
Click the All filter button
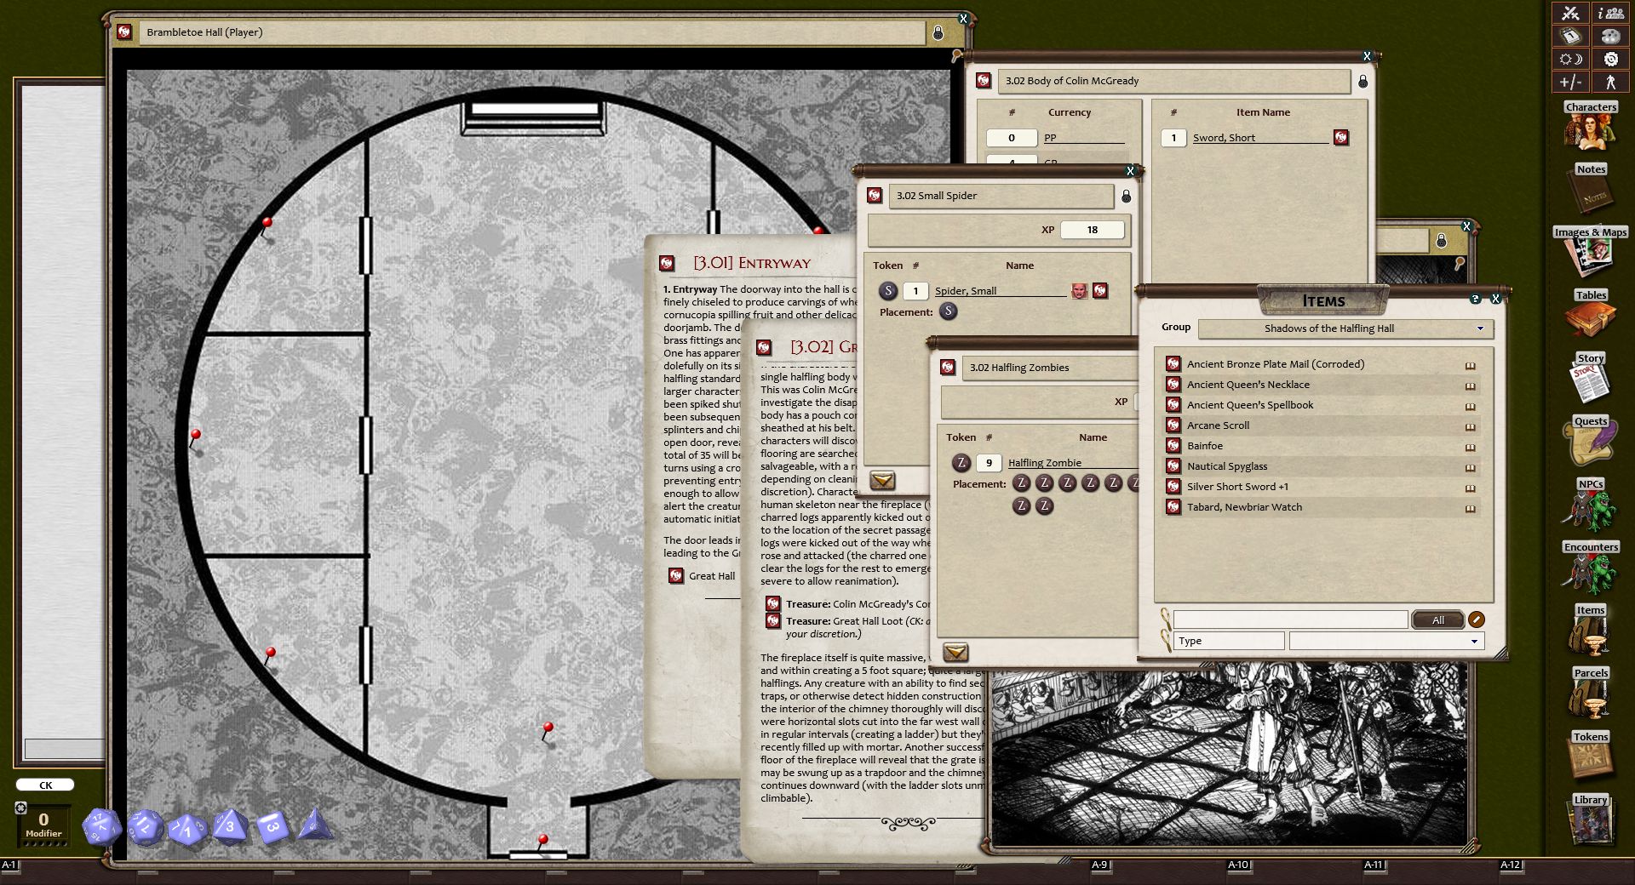(x=1437, y=620)
